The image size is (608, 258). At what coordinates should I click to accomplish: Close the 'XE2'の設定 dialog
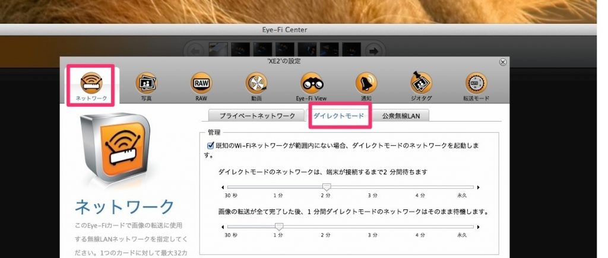(x=502, y=62)
